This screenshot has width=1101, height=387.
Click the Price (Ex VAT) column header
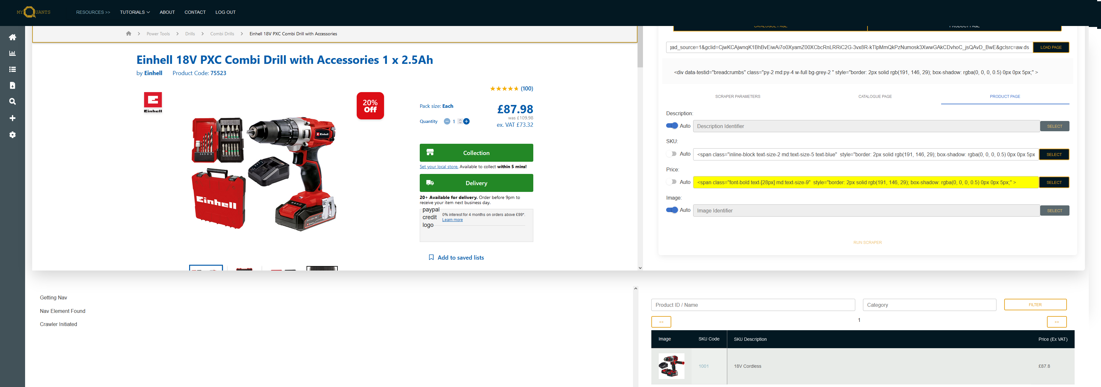[1053, 339]
